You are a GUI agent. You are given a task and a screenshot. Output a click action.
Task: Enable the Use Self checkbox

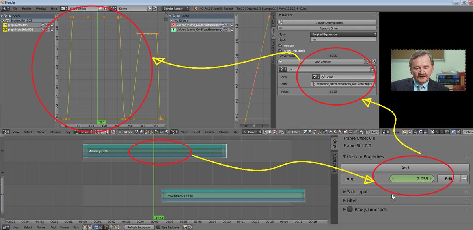click(x=280, y=45)
